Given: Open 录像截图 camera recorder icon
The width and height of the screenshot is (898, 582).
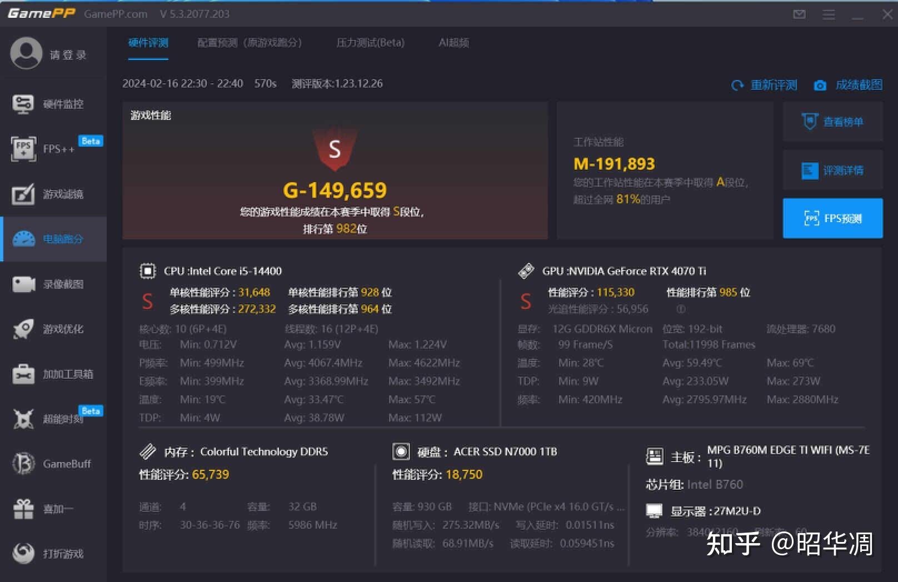Looking at the screenshot, I should [23, 284].
